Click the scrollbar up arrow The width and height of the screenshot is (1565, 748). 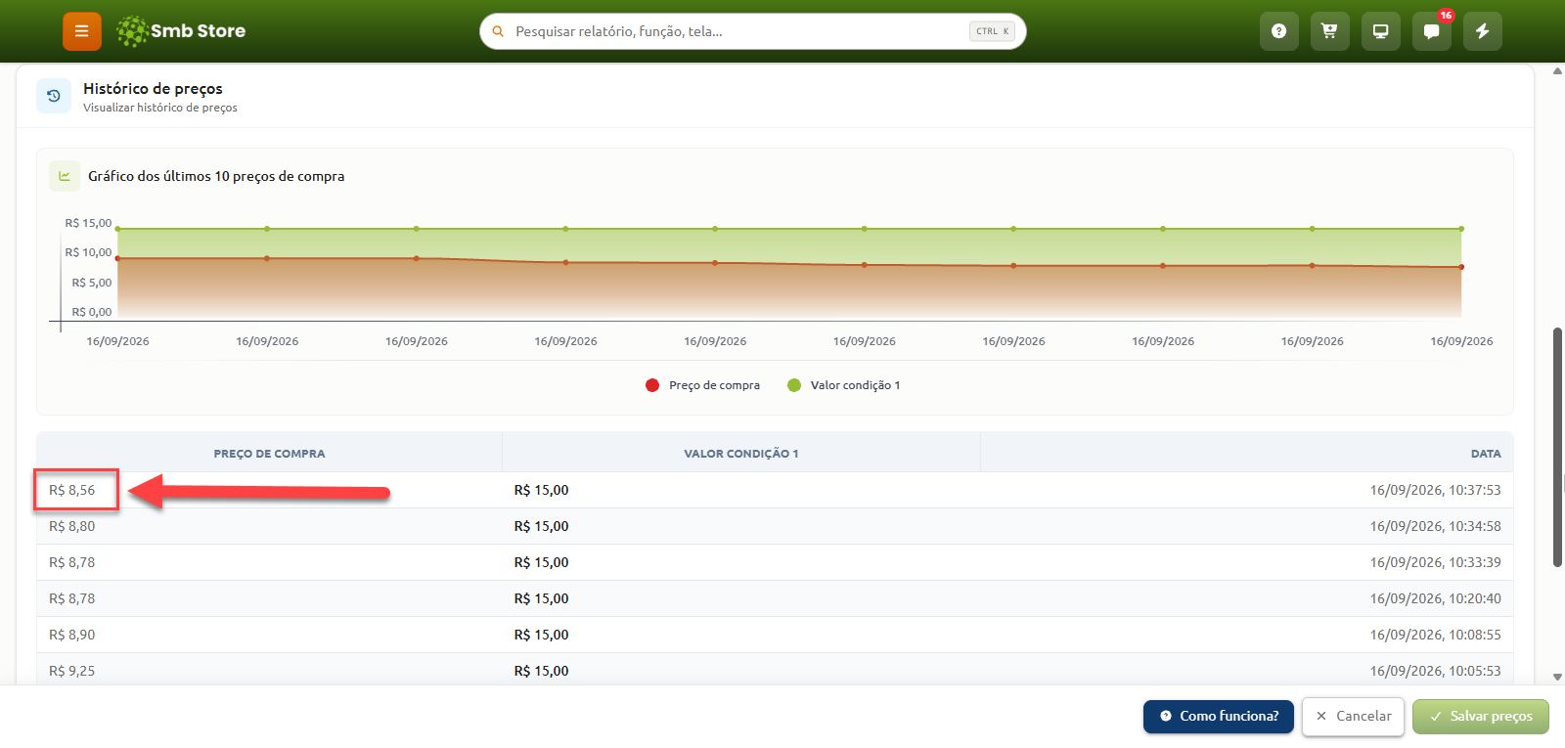point(1557,71)
